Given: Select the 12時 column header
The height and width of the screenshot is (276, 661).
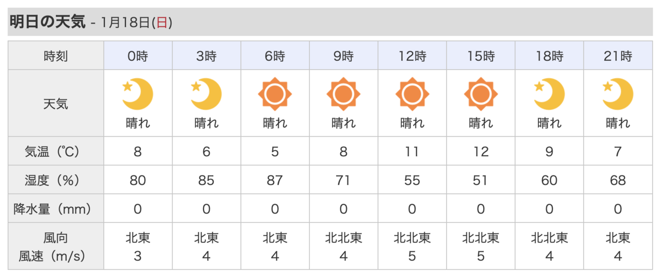Looking at the screenshot, I should pos(412,56).
